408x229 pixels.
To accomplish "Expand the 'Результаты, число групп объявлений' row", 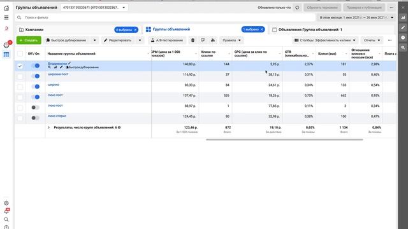I will click(48, 127).
